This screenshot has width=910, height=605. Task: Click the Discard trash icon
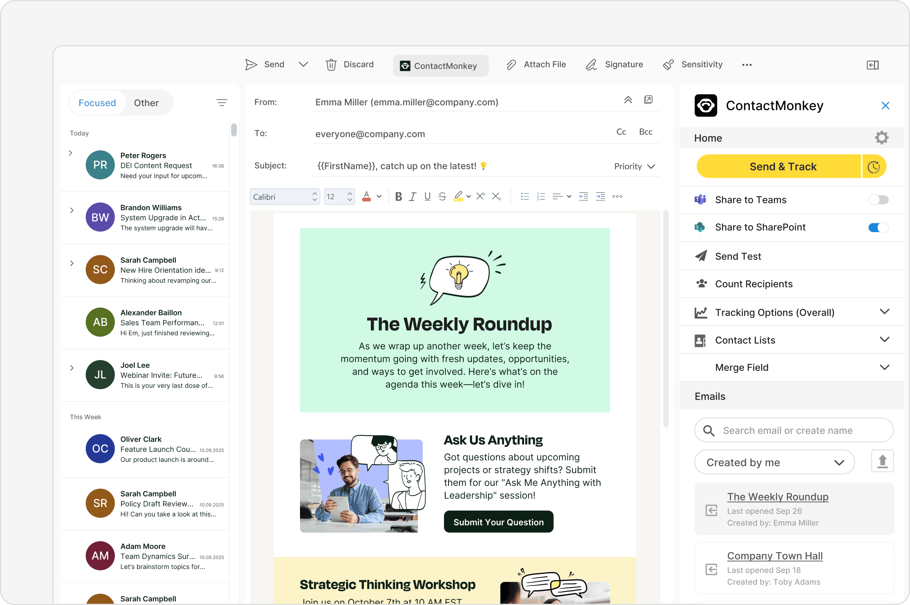pos(331,65)
